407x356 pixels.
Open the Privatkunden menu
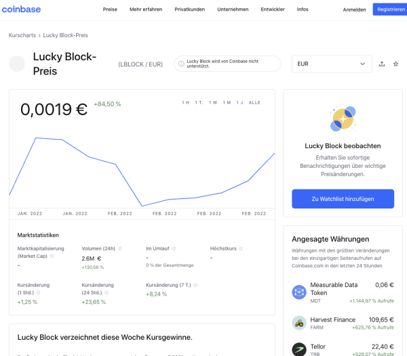coord(190,9)
